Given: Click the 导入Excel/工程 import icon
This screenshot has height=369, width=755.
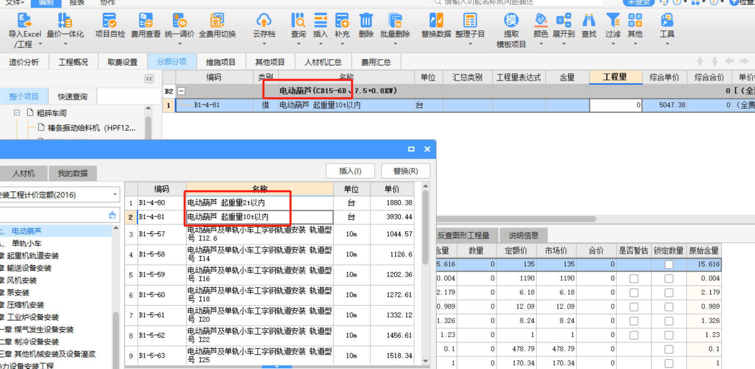Looking at the screenshot, I should [x=24, y=20].
